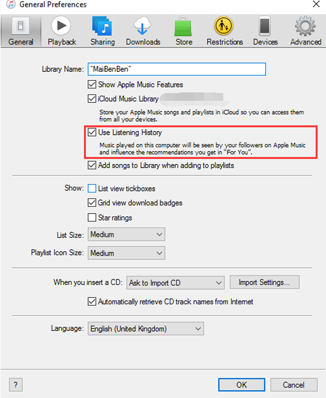
Task: Select the General tab
Action: [x=21, y=30]
